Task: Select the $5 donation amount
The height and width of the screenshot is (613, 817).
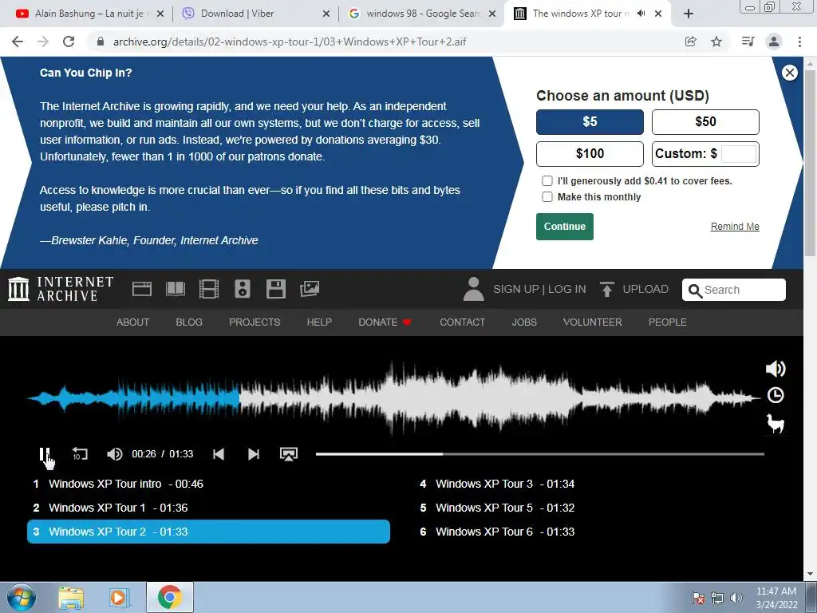Action: (590, 122)
